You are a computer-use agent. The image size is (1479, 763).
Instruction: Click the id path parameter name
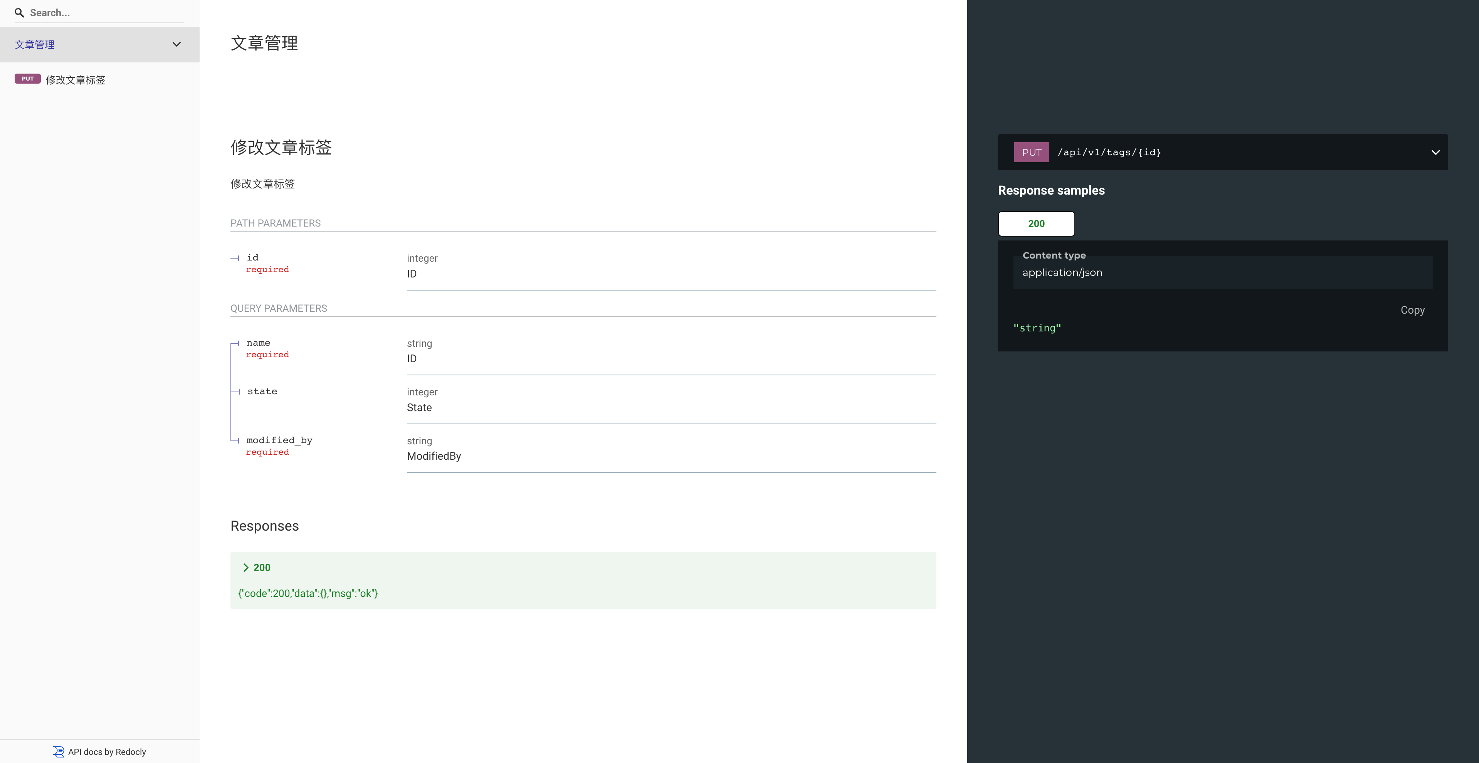click(x=253, y=258)
